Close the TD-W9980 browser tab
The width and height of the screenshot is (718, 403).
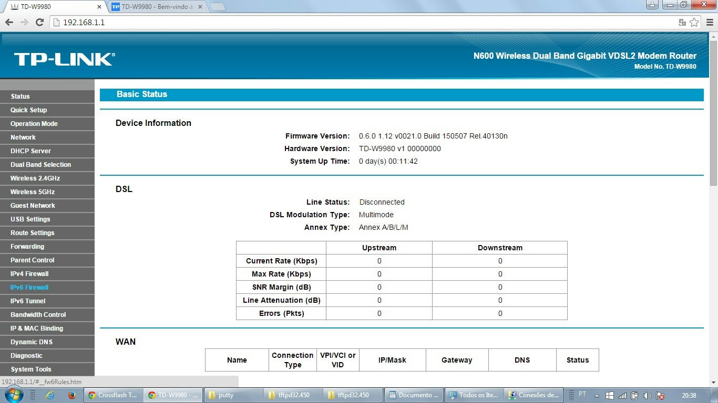click(99, 7)
